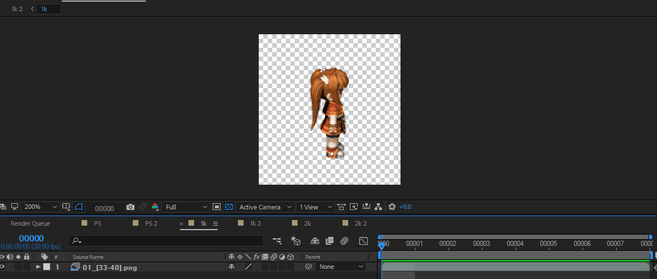Click the composition mini-flowchart icon
This screenshot has height=279, width=657.
(x=277, y=241)
